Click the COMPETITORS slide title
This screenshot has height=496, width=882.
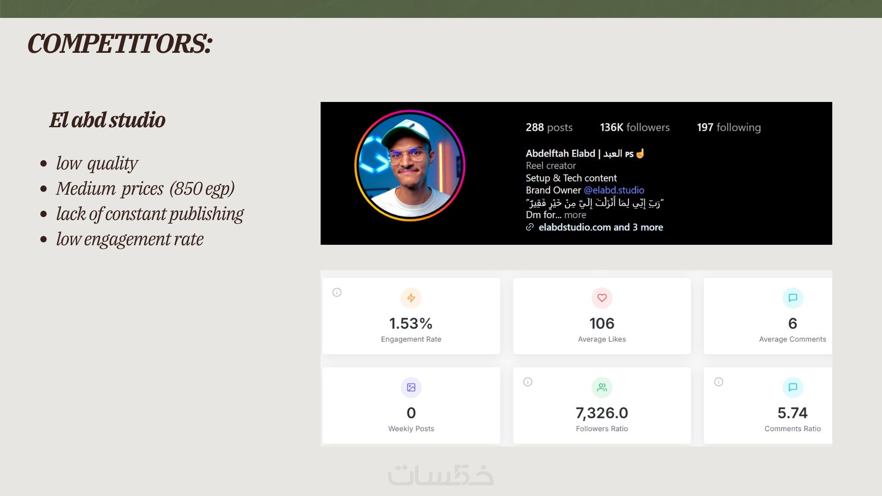click(120, 44)
